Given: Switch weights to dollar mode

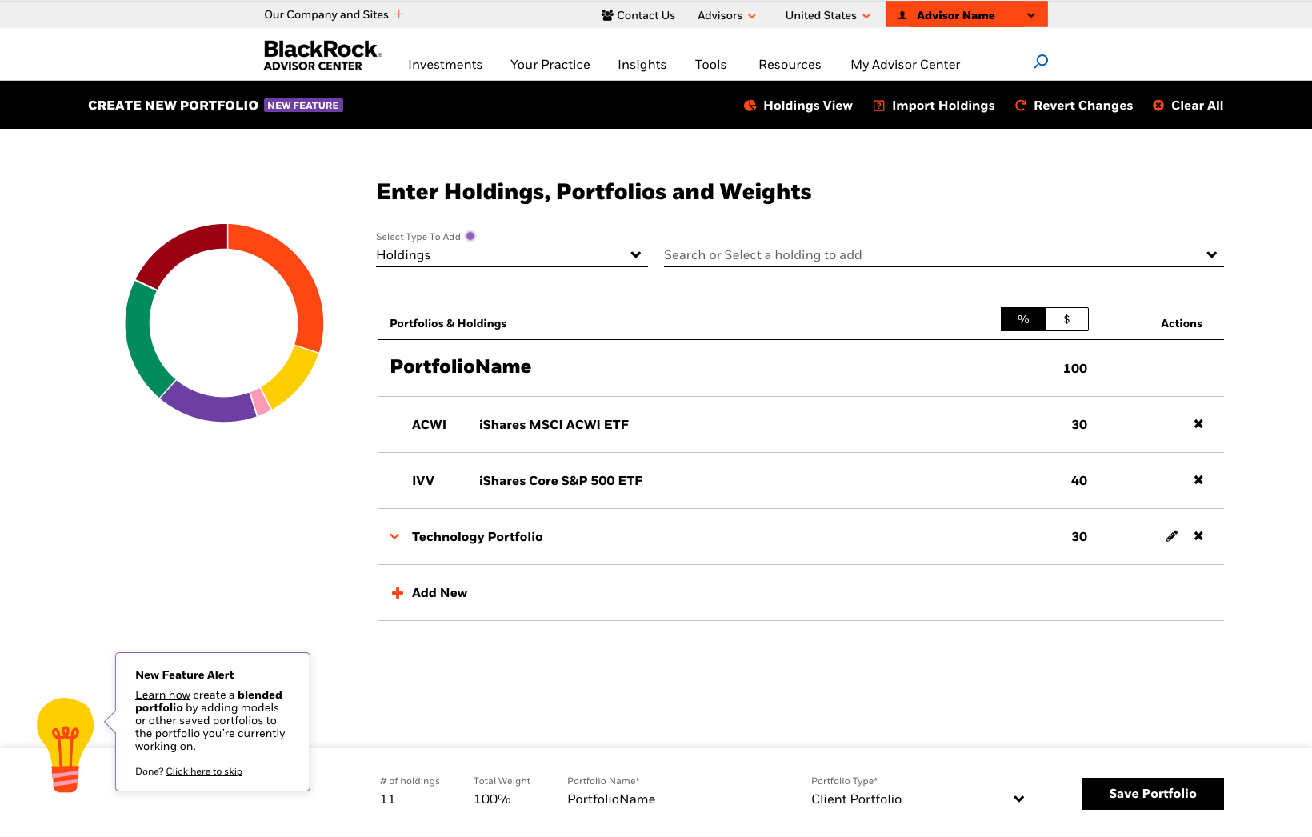Looking at the screenshot, I should [x=1066, y=319].
